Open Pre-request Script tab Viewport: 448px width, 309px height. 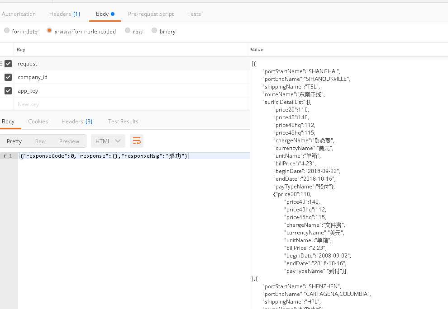click(x=151, y=14)
